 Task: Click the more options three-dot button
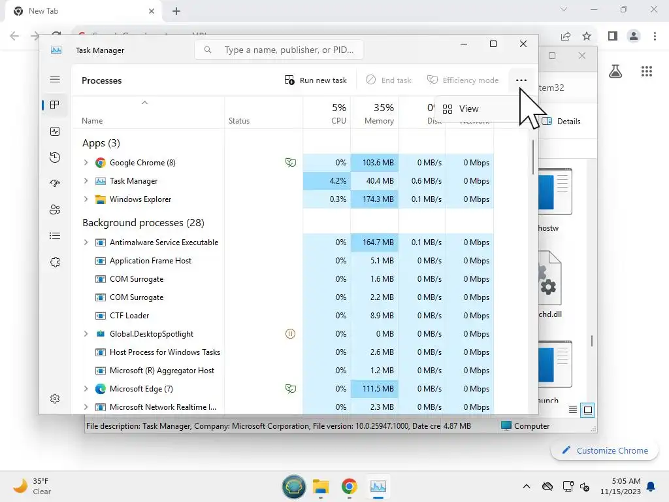(521, 80)
